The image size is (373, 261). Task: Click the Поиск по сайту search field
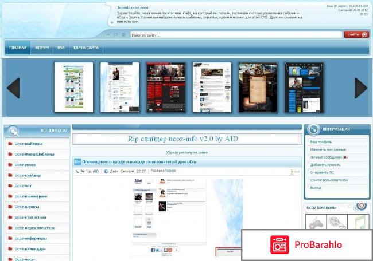235,35
